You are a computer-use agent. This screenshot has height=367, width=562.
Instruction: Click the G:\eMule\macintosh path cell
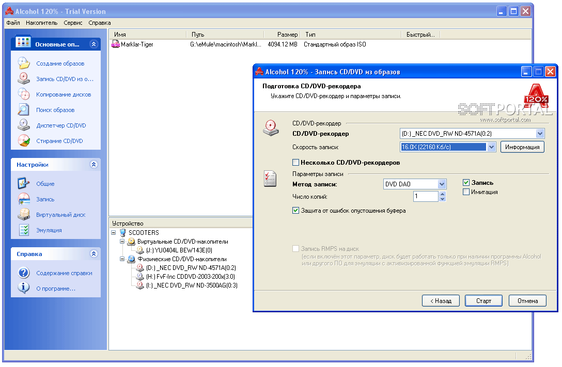click(x=225, y=44)
